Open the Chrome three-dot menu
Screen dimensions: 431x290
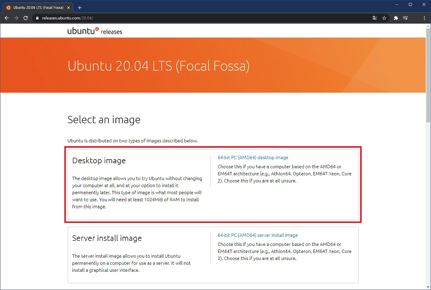pyautogui.click(x=424, y=18)
